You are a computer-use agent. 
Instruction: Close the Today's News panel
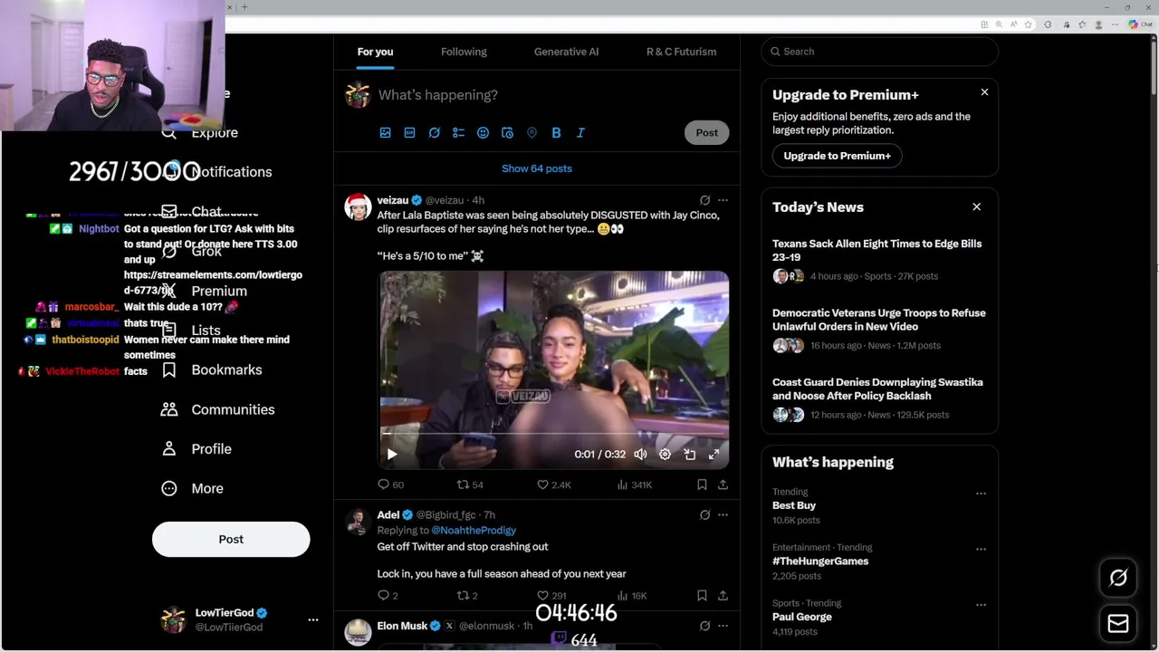point(976,206)
